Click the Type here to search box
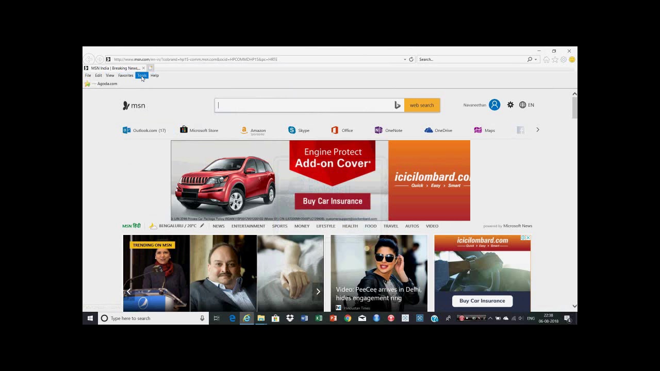 tap(153, 318)
